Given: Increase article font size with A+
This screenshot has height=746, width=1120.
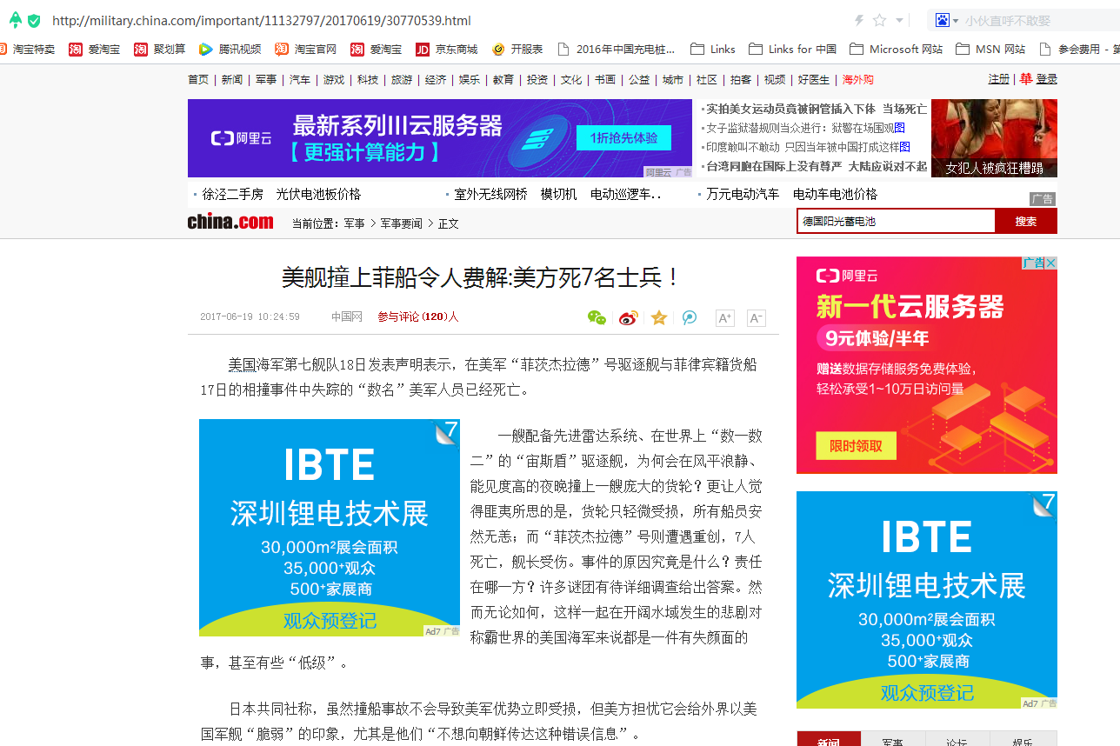Looking at the screenshot, I should tap(725, 318).
